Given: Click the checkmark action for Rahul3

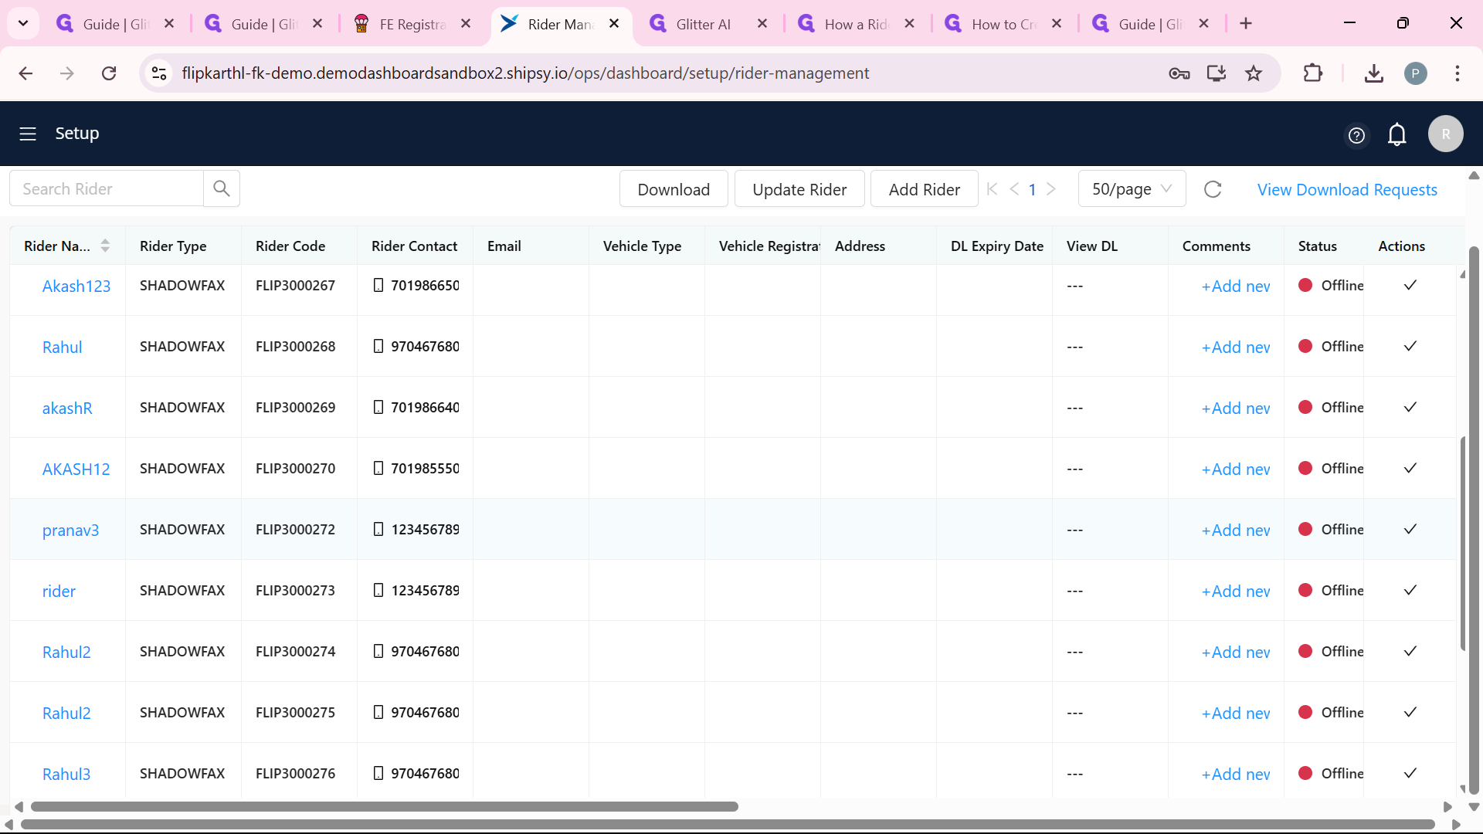Looking at the screenshot, I should 1410,773.
